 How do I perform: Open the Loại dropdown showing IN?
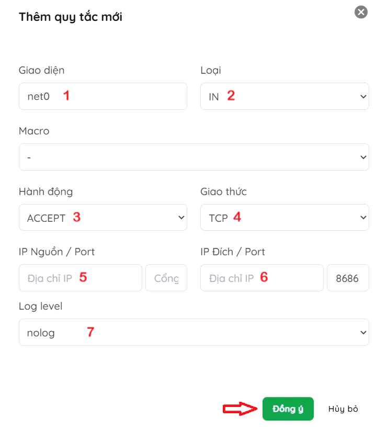click(x=284, y=96)
